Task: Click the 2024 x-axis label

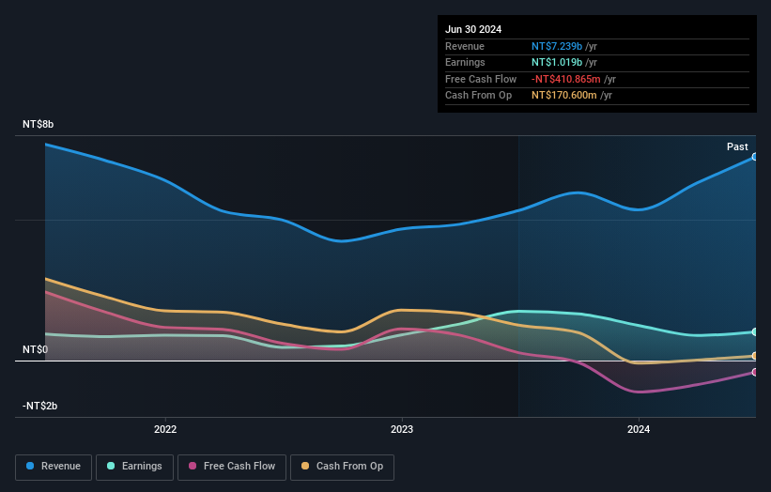Action: 639,429
